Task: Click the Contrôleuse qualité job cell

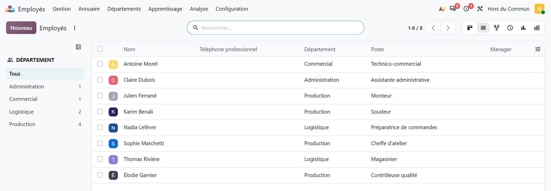Action: [x=394, y=175]
